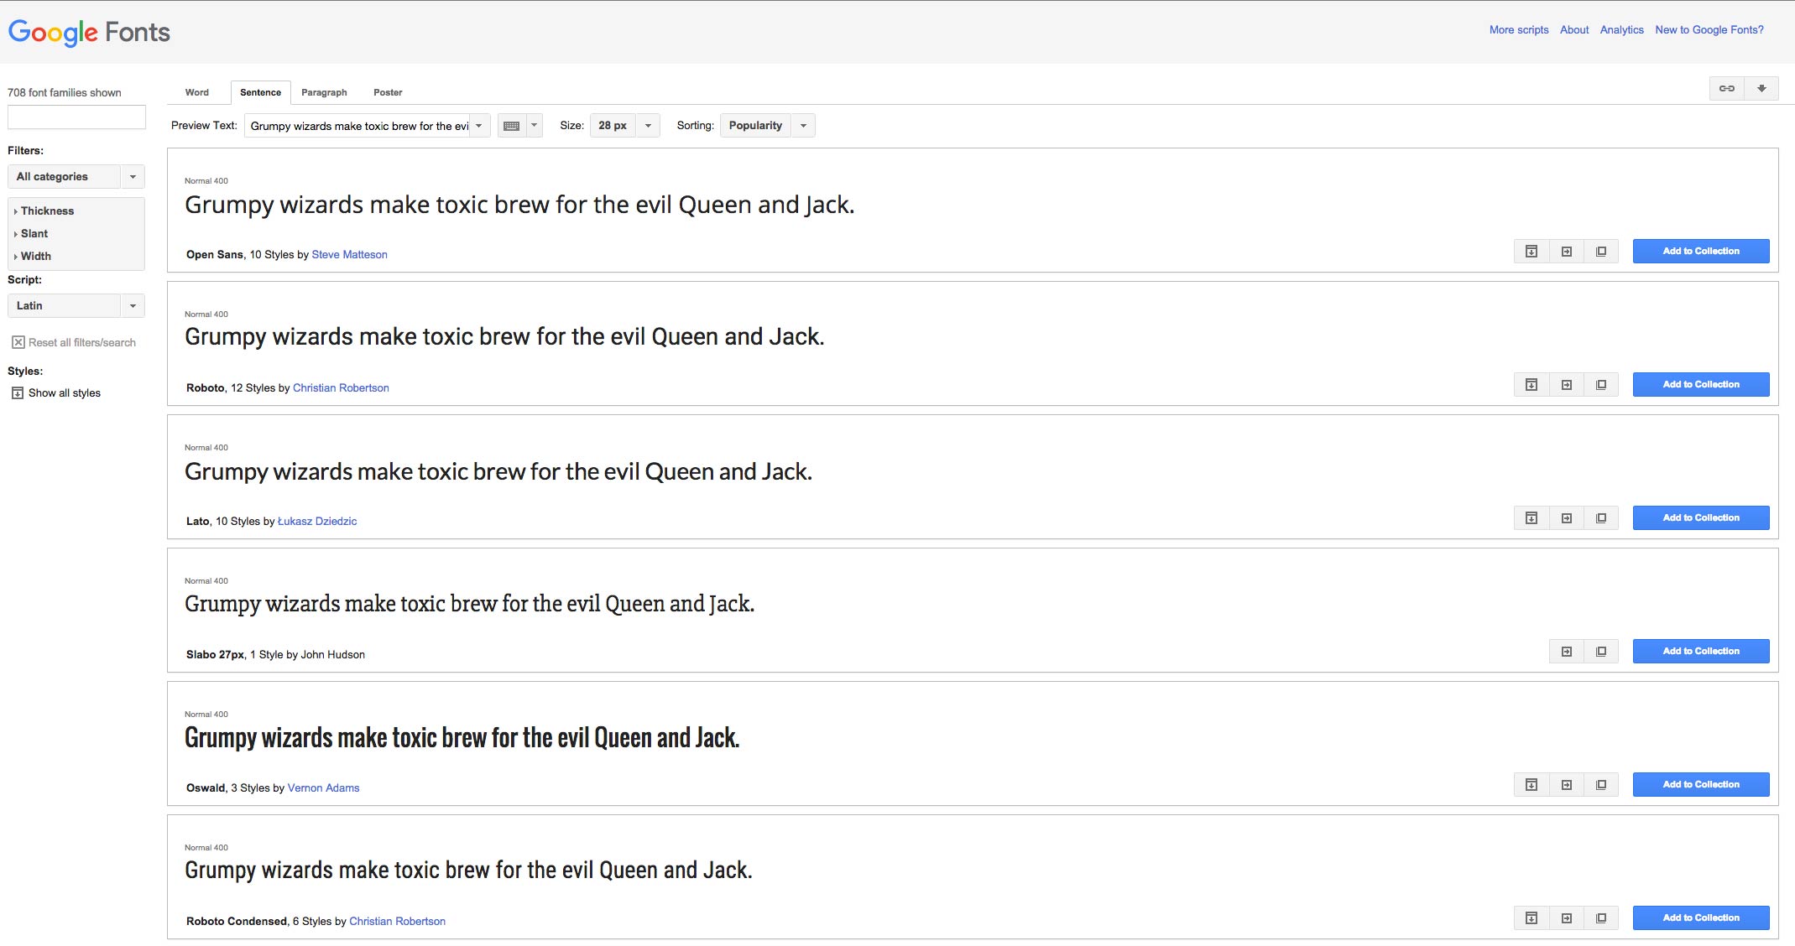Click quick-use arrow icon for Oswald
1795x946 pixels.
[x=1567, y=785]
